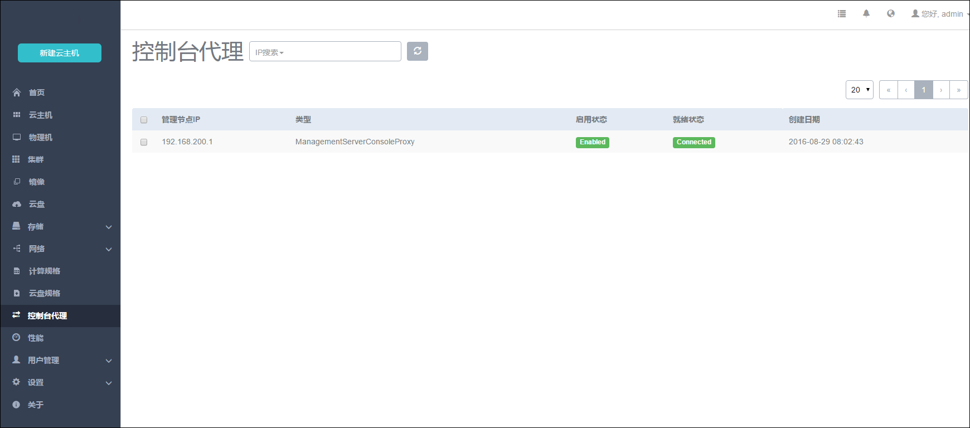This screenshot has height=428, width=970.
Task: Tick the checkbox for 192.168.200.1 row
Action: pos(144,142)
